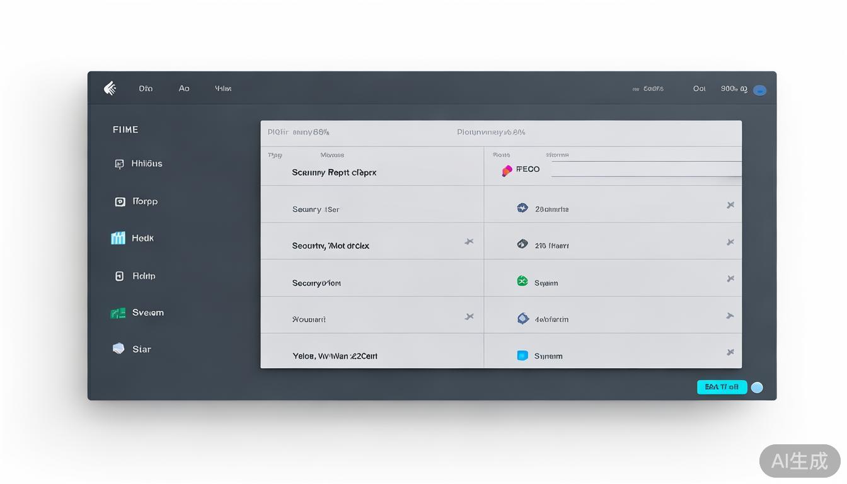This screenshot has height=484, width=847.
Task: Expand the 4obfarcin row arrow
Action: (730, 316)
